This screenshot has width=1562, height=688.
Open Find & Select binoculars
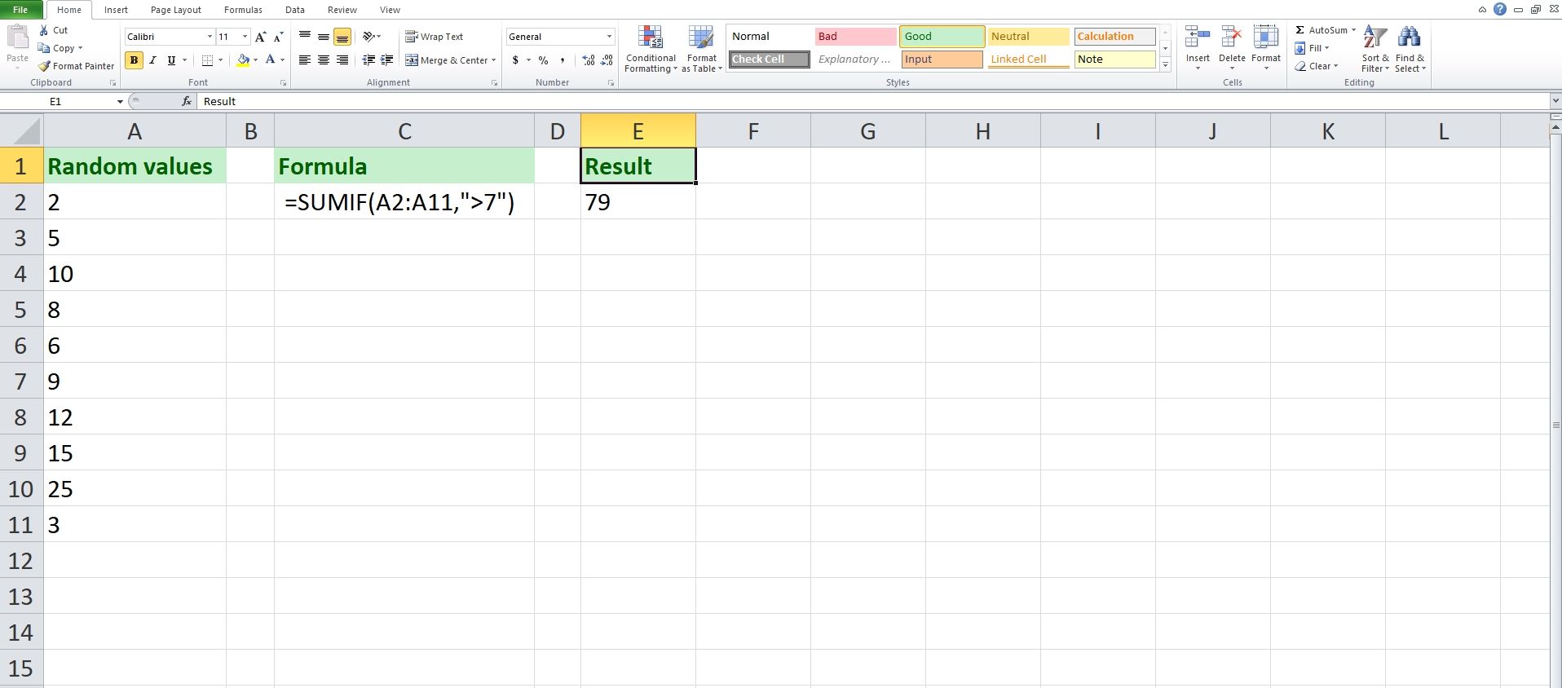click(x=1410, y=49)
